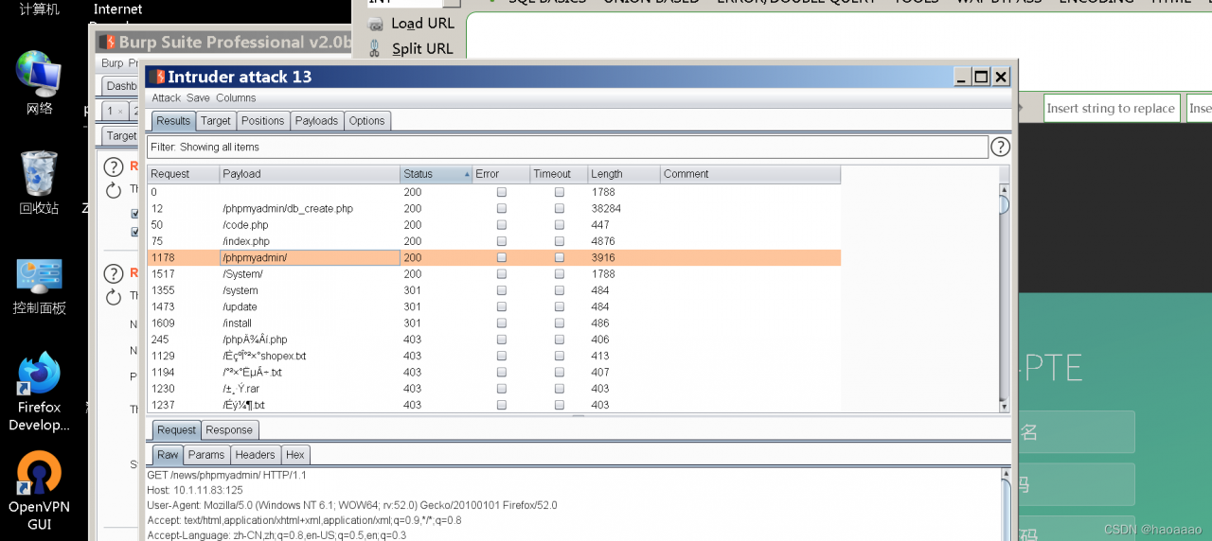The width and height of the screenshot is (1212, 541).
Task: Click Split URL in HackBar
Action: point(422,48)
